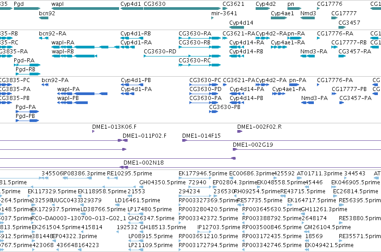
Task: Click protein Cyp4ae1-PA label
Action: pyautogui.click(x=289, y=89)
